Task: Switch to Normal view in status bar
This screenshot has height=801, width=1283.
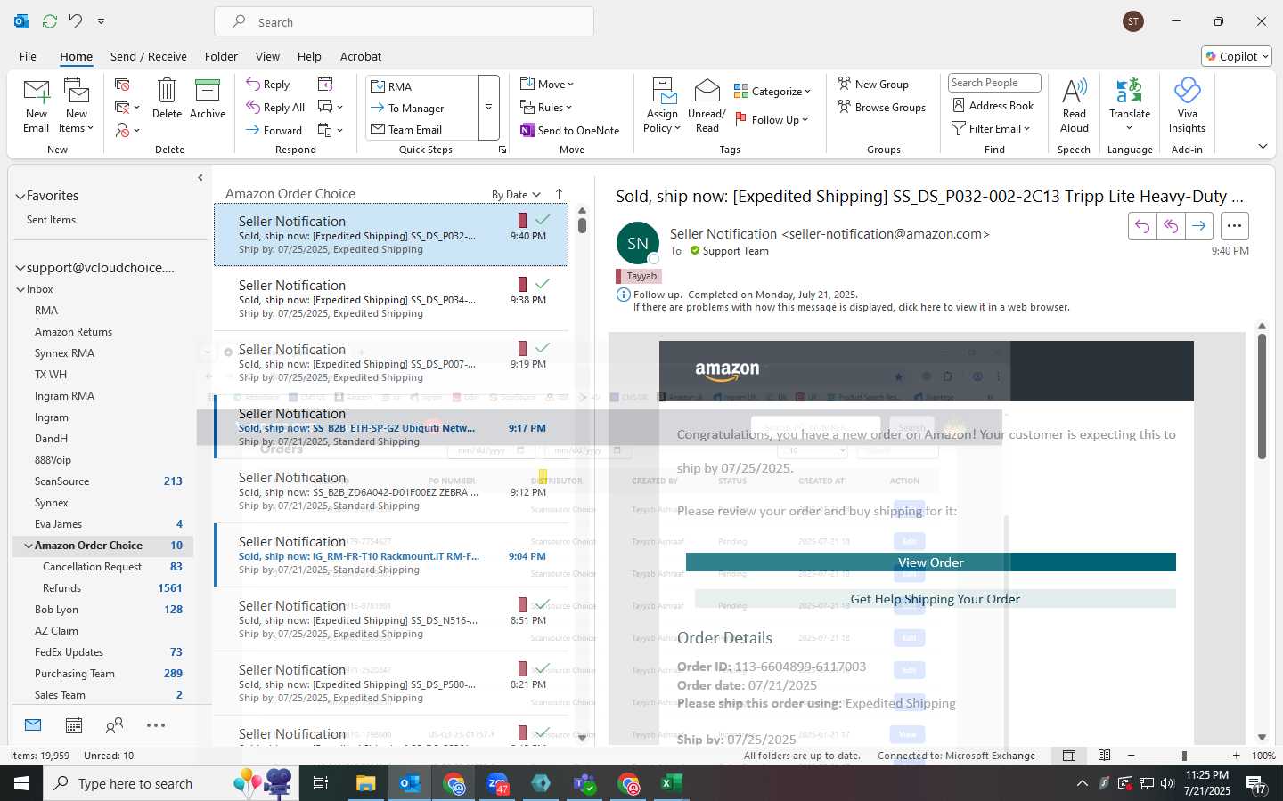Action: tap(1069, 756)
